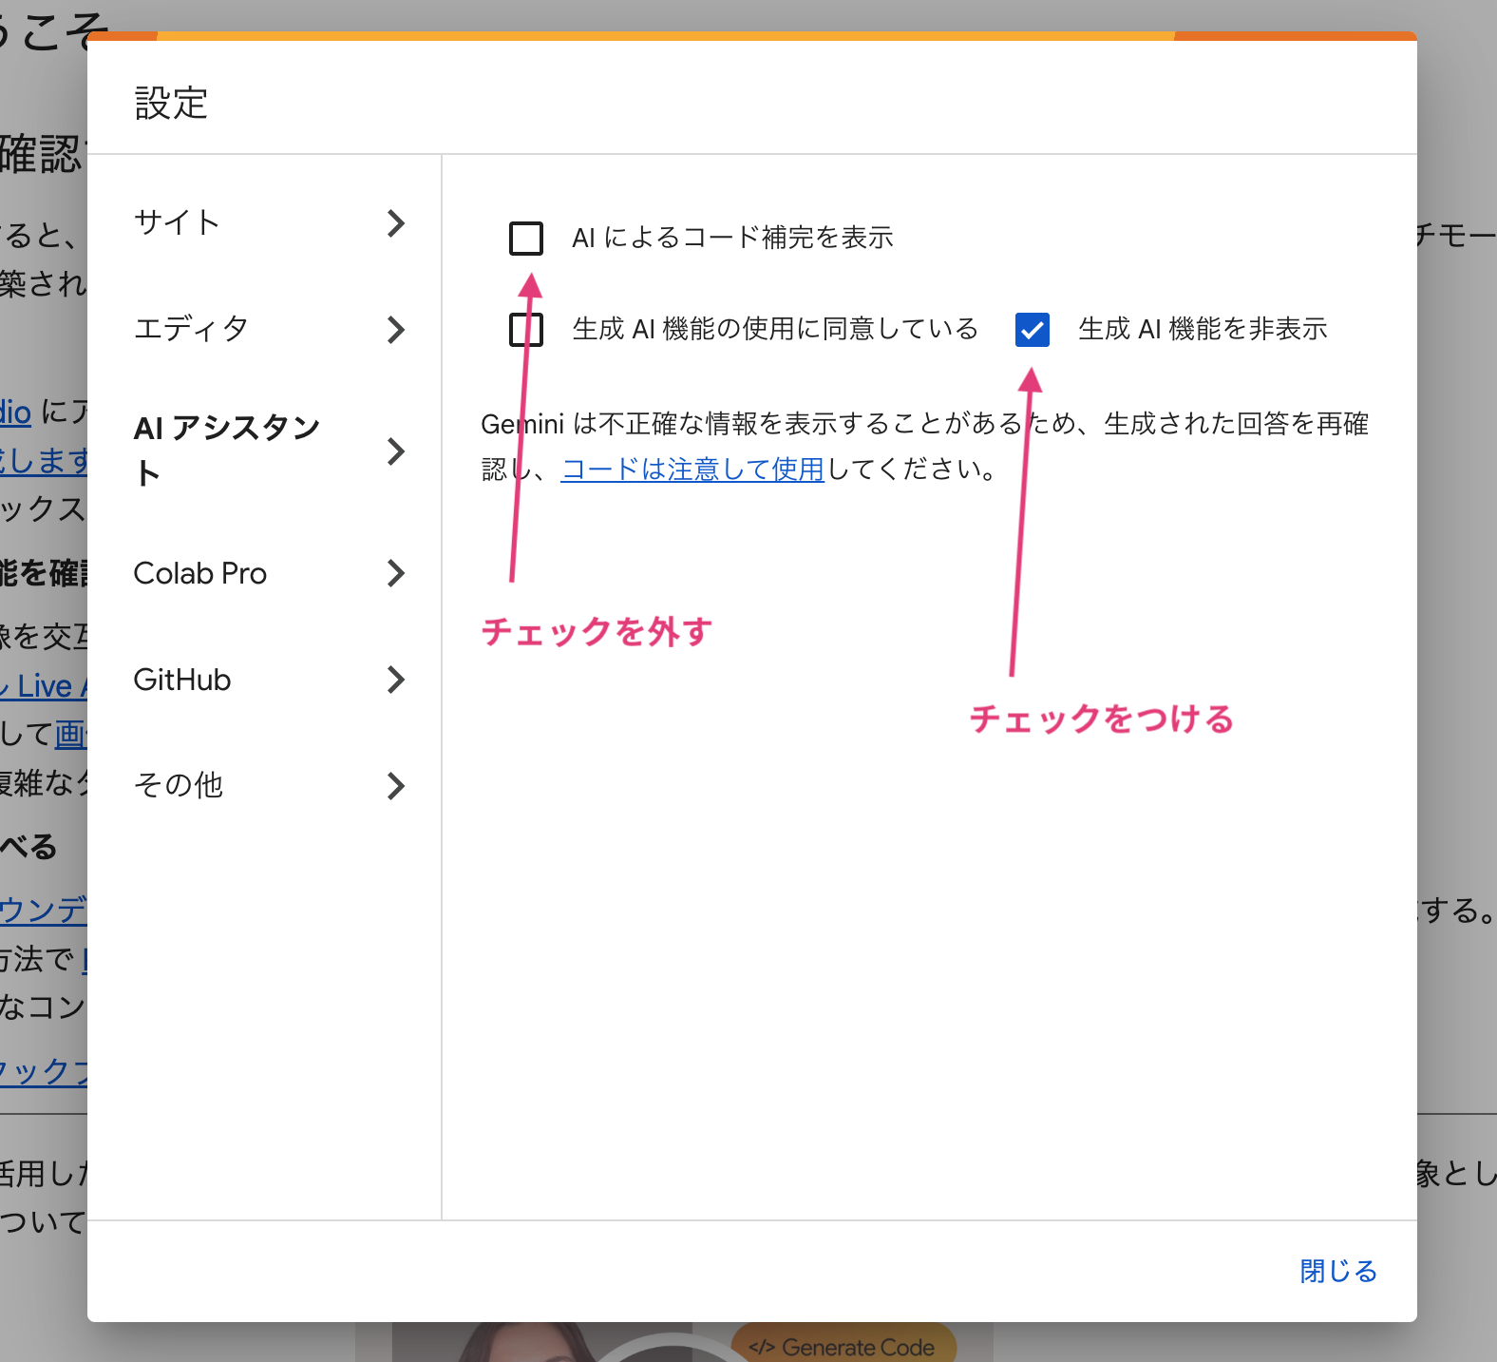Select the GitHub settings label
1497x1362 pixels.
182,680
